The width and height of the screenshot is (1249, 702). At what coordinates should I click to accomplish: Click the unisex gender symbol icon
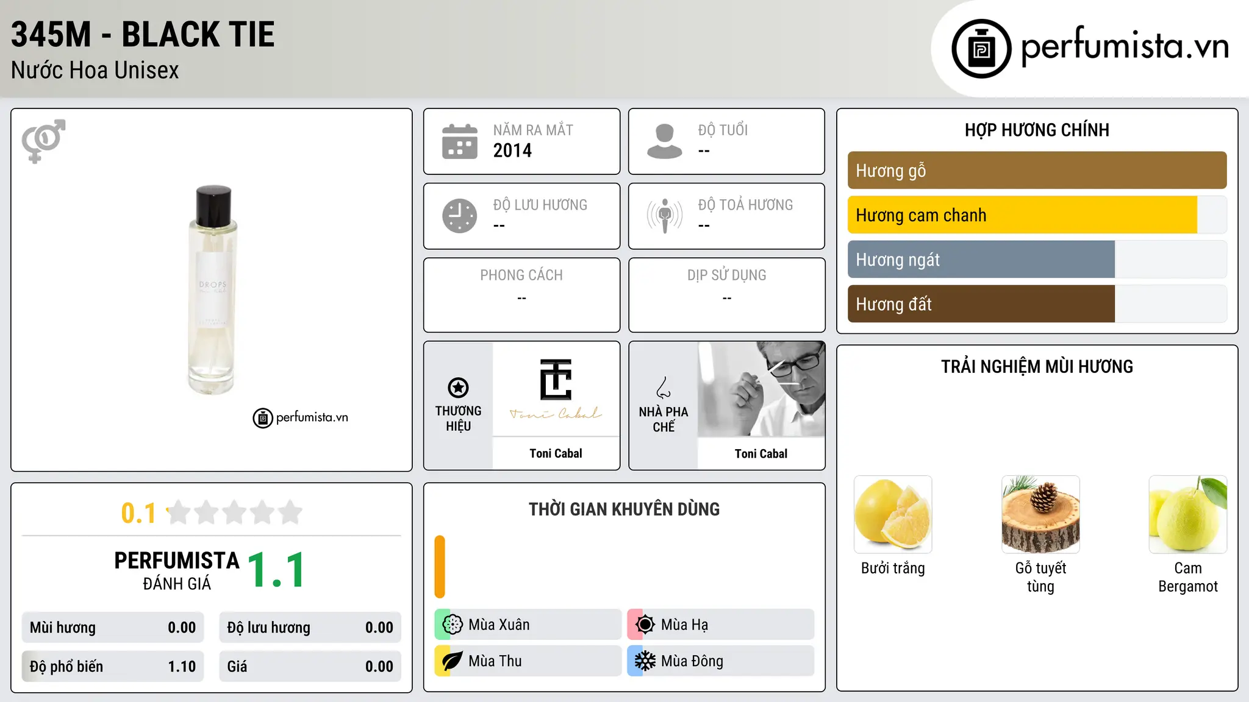point(43,141)
